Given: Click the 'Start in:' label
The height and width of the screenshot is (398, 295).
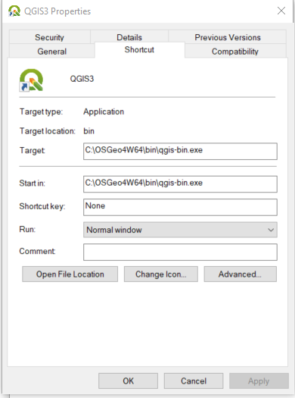Looking at the screenshot, I should click(32, 183).
